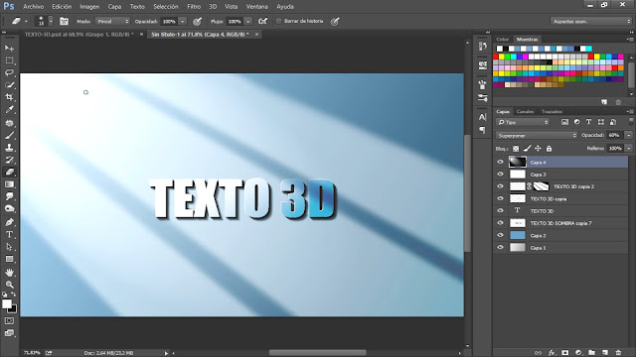636x357 pixels.
Task: Enable Borrar de historia checkbox
Action: click(278, 21)
